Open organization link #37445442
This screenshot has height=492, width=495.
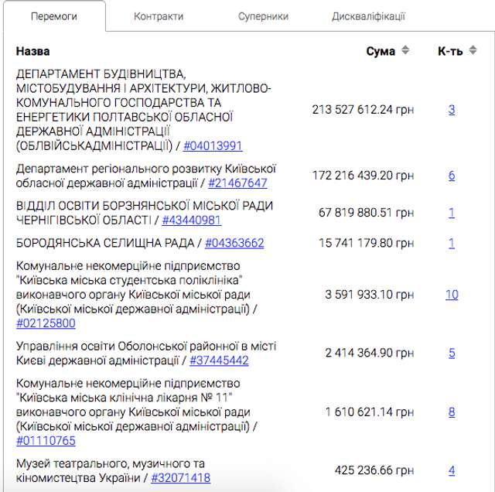pos(219,360)
